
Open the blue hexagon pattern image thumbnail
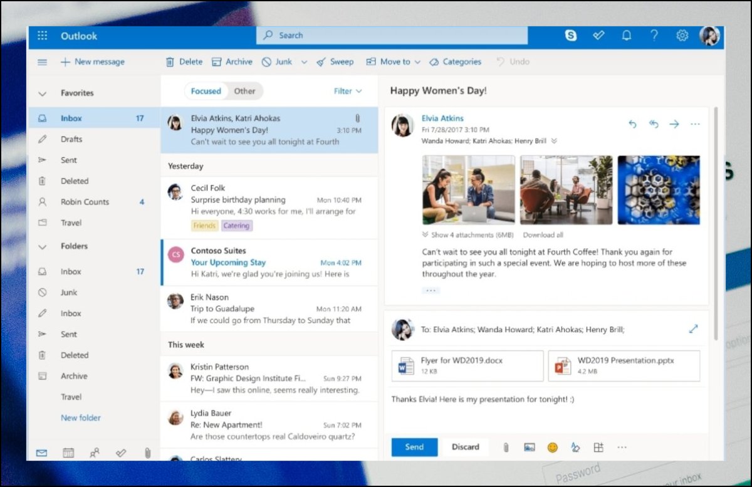click(x=659, y=190)
